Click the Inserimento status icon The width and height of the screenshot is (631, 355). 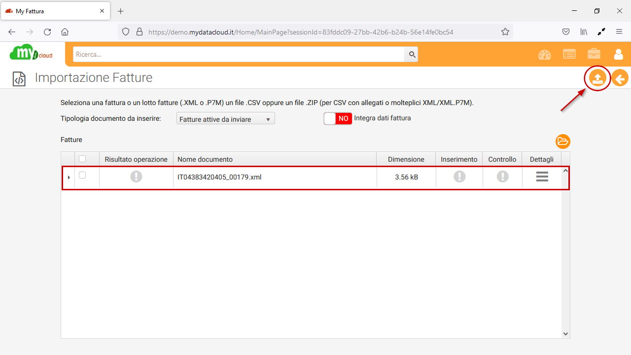tap(459, 177)
